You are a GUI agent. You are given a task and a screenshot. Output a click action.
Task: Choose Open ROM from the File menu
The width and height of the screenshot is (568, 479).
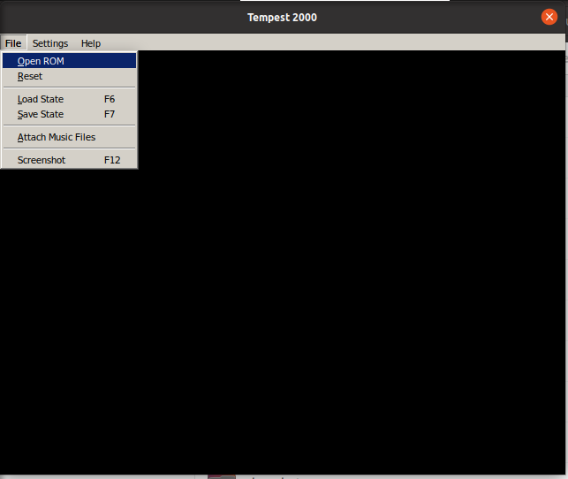41,61
